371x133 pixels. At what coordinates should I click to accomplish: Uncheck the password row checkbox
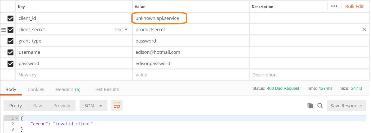pos(10,64)
